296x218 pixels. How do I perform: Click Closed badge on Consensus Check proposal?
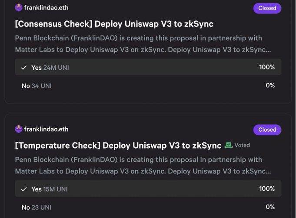(x=267, y=8)
